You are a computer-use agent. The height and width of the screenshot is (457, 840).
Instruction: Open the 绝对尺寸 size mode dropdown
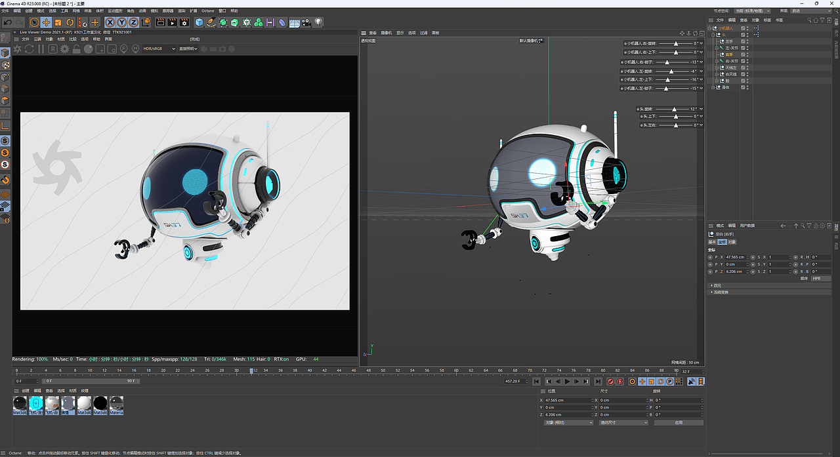(623, 422)
